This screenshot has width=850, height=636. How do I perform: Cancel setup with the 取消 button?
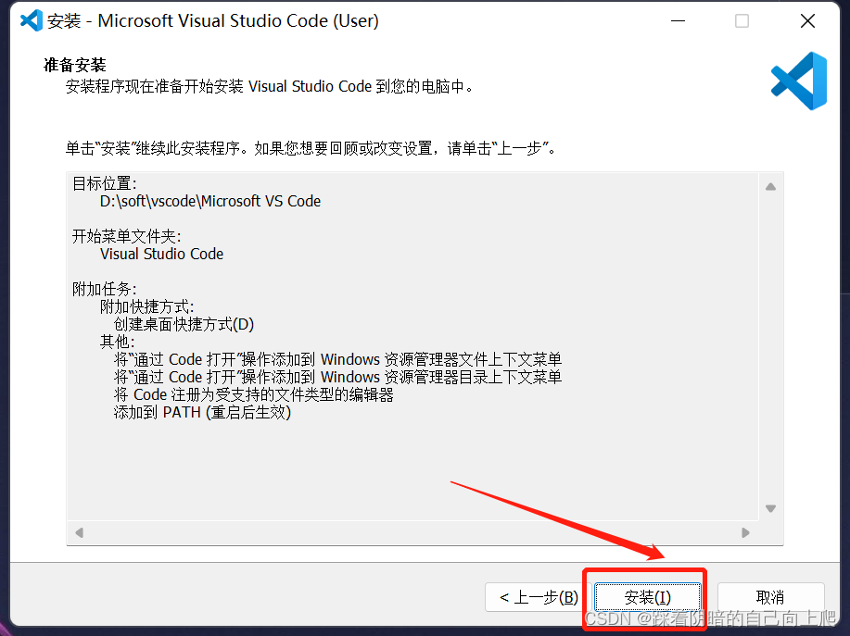[770, 597]
